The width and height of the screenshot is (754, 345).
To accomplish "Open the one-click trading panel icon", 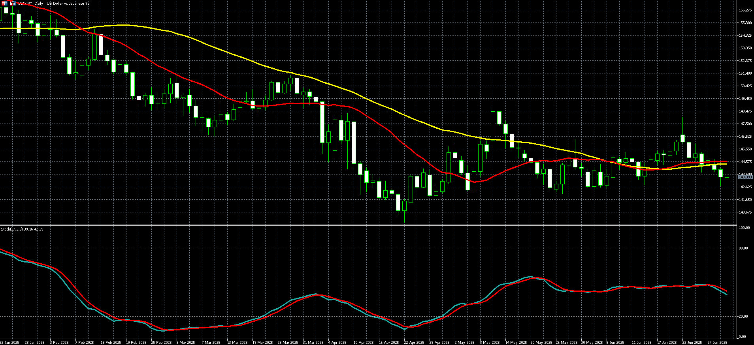I will click(x=5, y=3).
